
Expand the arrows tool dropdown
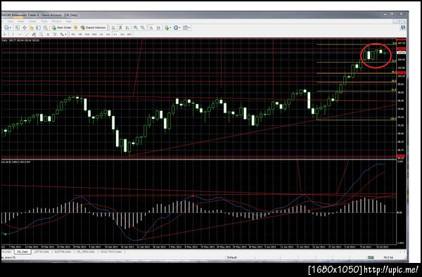pyautogui.click(x=65, y=34)
